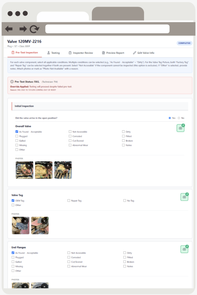Image resolution: width=197 pixels, height=295 pixels.
Task: Remove second Valve Tag photo
Action: 45,221
